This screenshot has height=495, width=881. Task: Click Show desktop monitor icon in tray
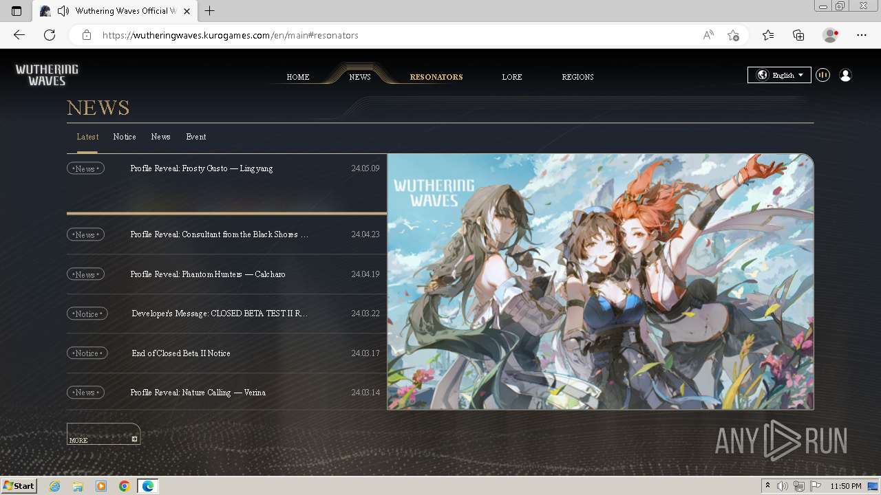873,486
